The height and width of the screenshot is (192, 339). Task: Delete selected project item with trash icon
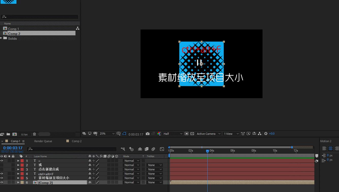35,134
